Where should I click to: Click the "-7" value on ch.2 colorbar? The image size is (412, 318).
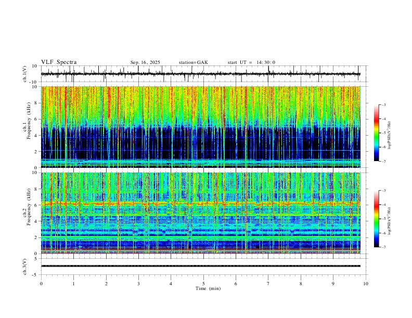tap(383, 247)
